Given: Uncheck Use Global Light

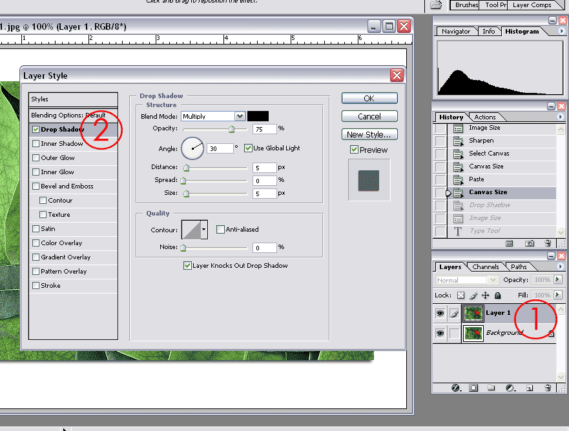Looking at the screenshot, I should [249, 148].
